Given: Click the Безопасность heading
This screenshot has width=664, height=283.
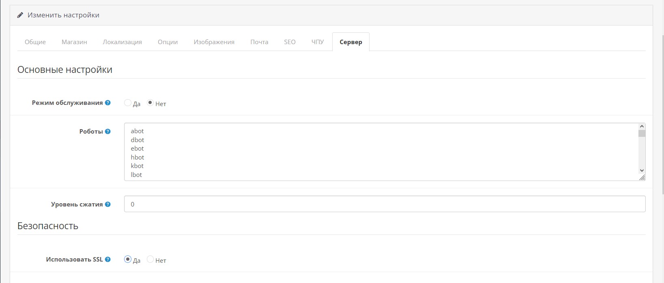Looking at the screenshot, I should point(48,226).
